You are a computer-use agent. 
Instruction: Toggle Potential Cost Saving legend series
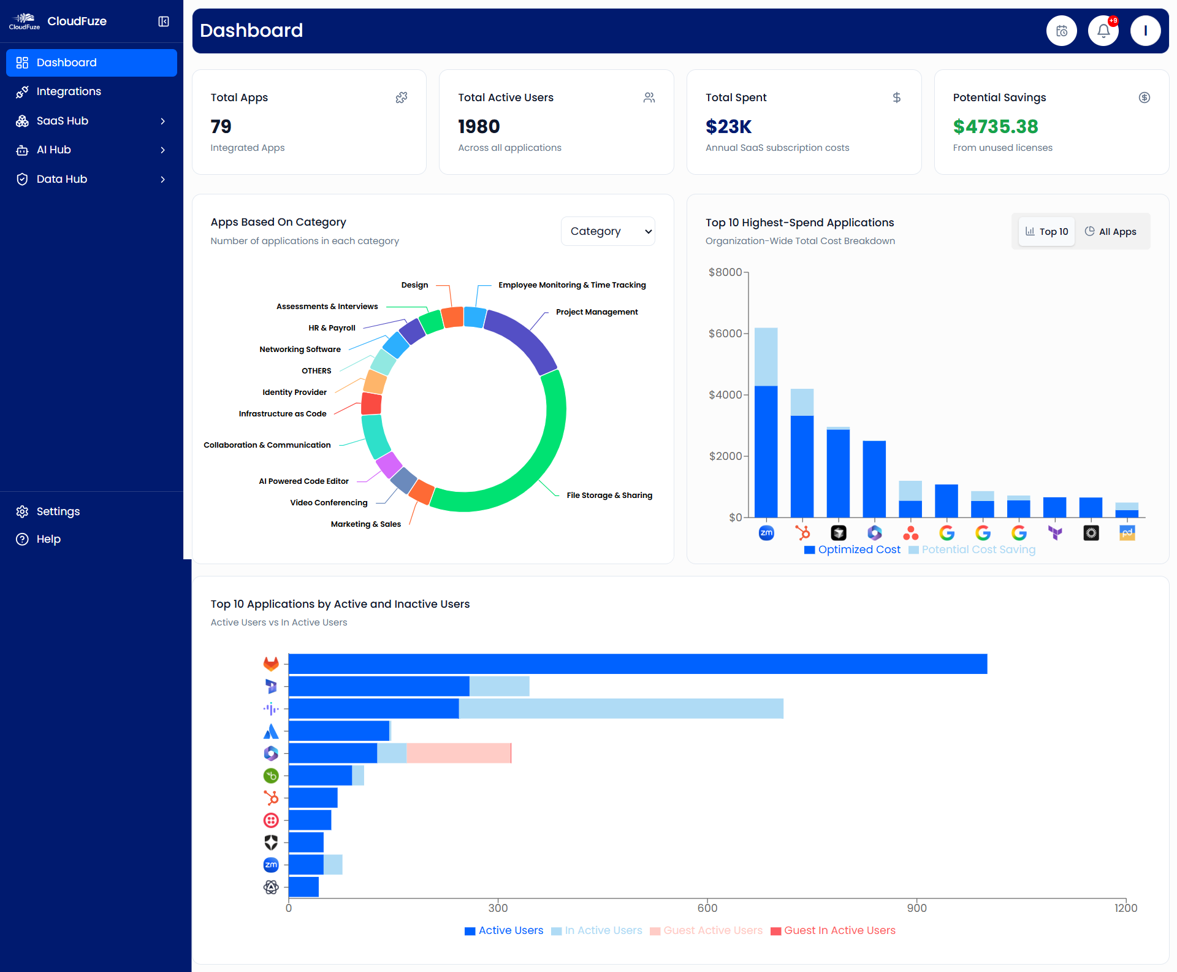972,549
